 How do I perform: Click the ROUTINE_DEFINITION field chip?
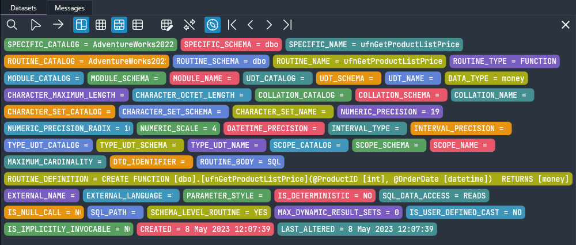point(287,179)
